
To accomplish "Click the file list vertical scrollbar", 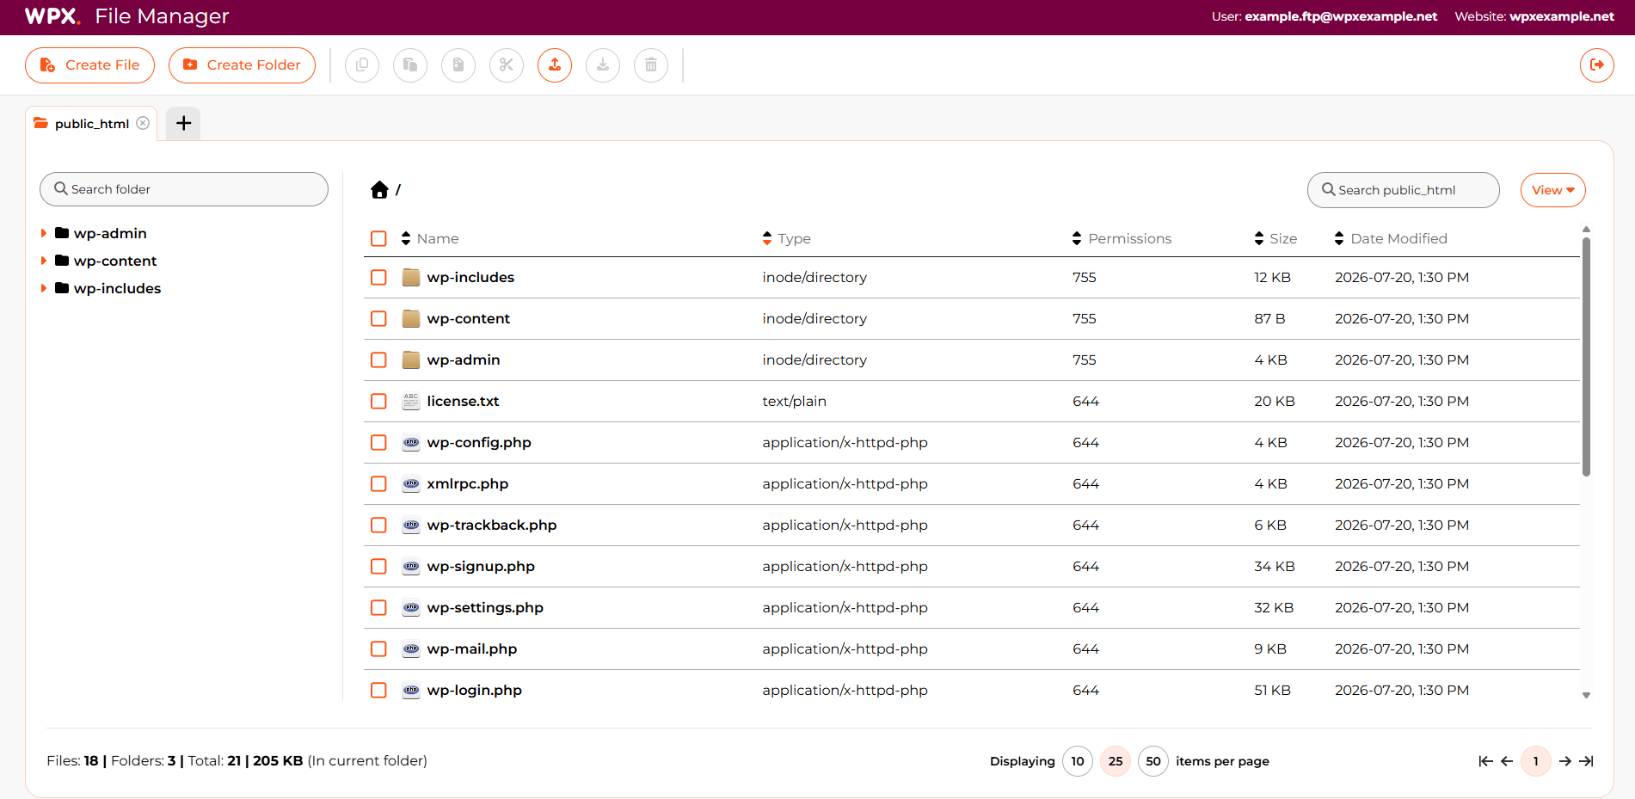I will (1586, 356).
